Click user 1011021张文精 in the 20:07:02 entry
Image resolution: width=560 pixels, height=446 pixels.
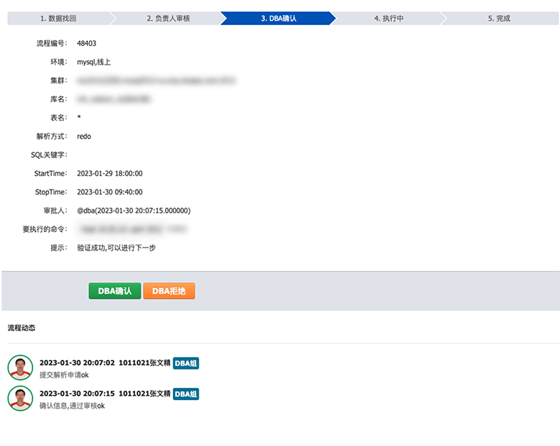click(x=144, y=363)
